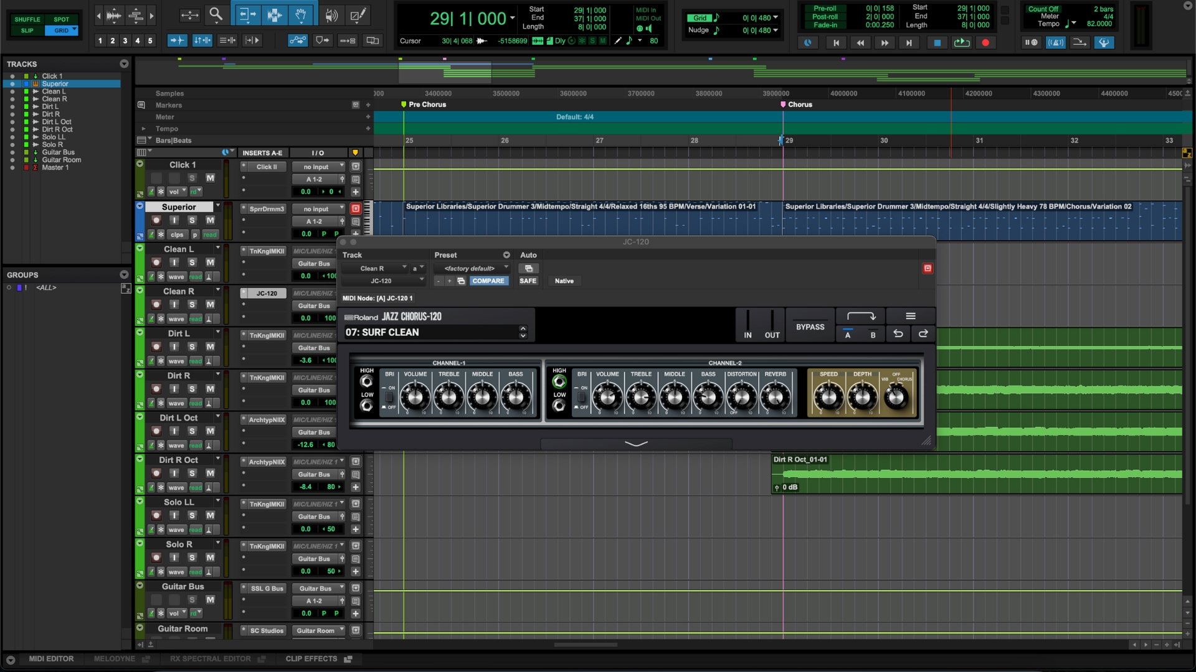
Task: Select the Grabber hand tool
Action: (x=300, y=15)
